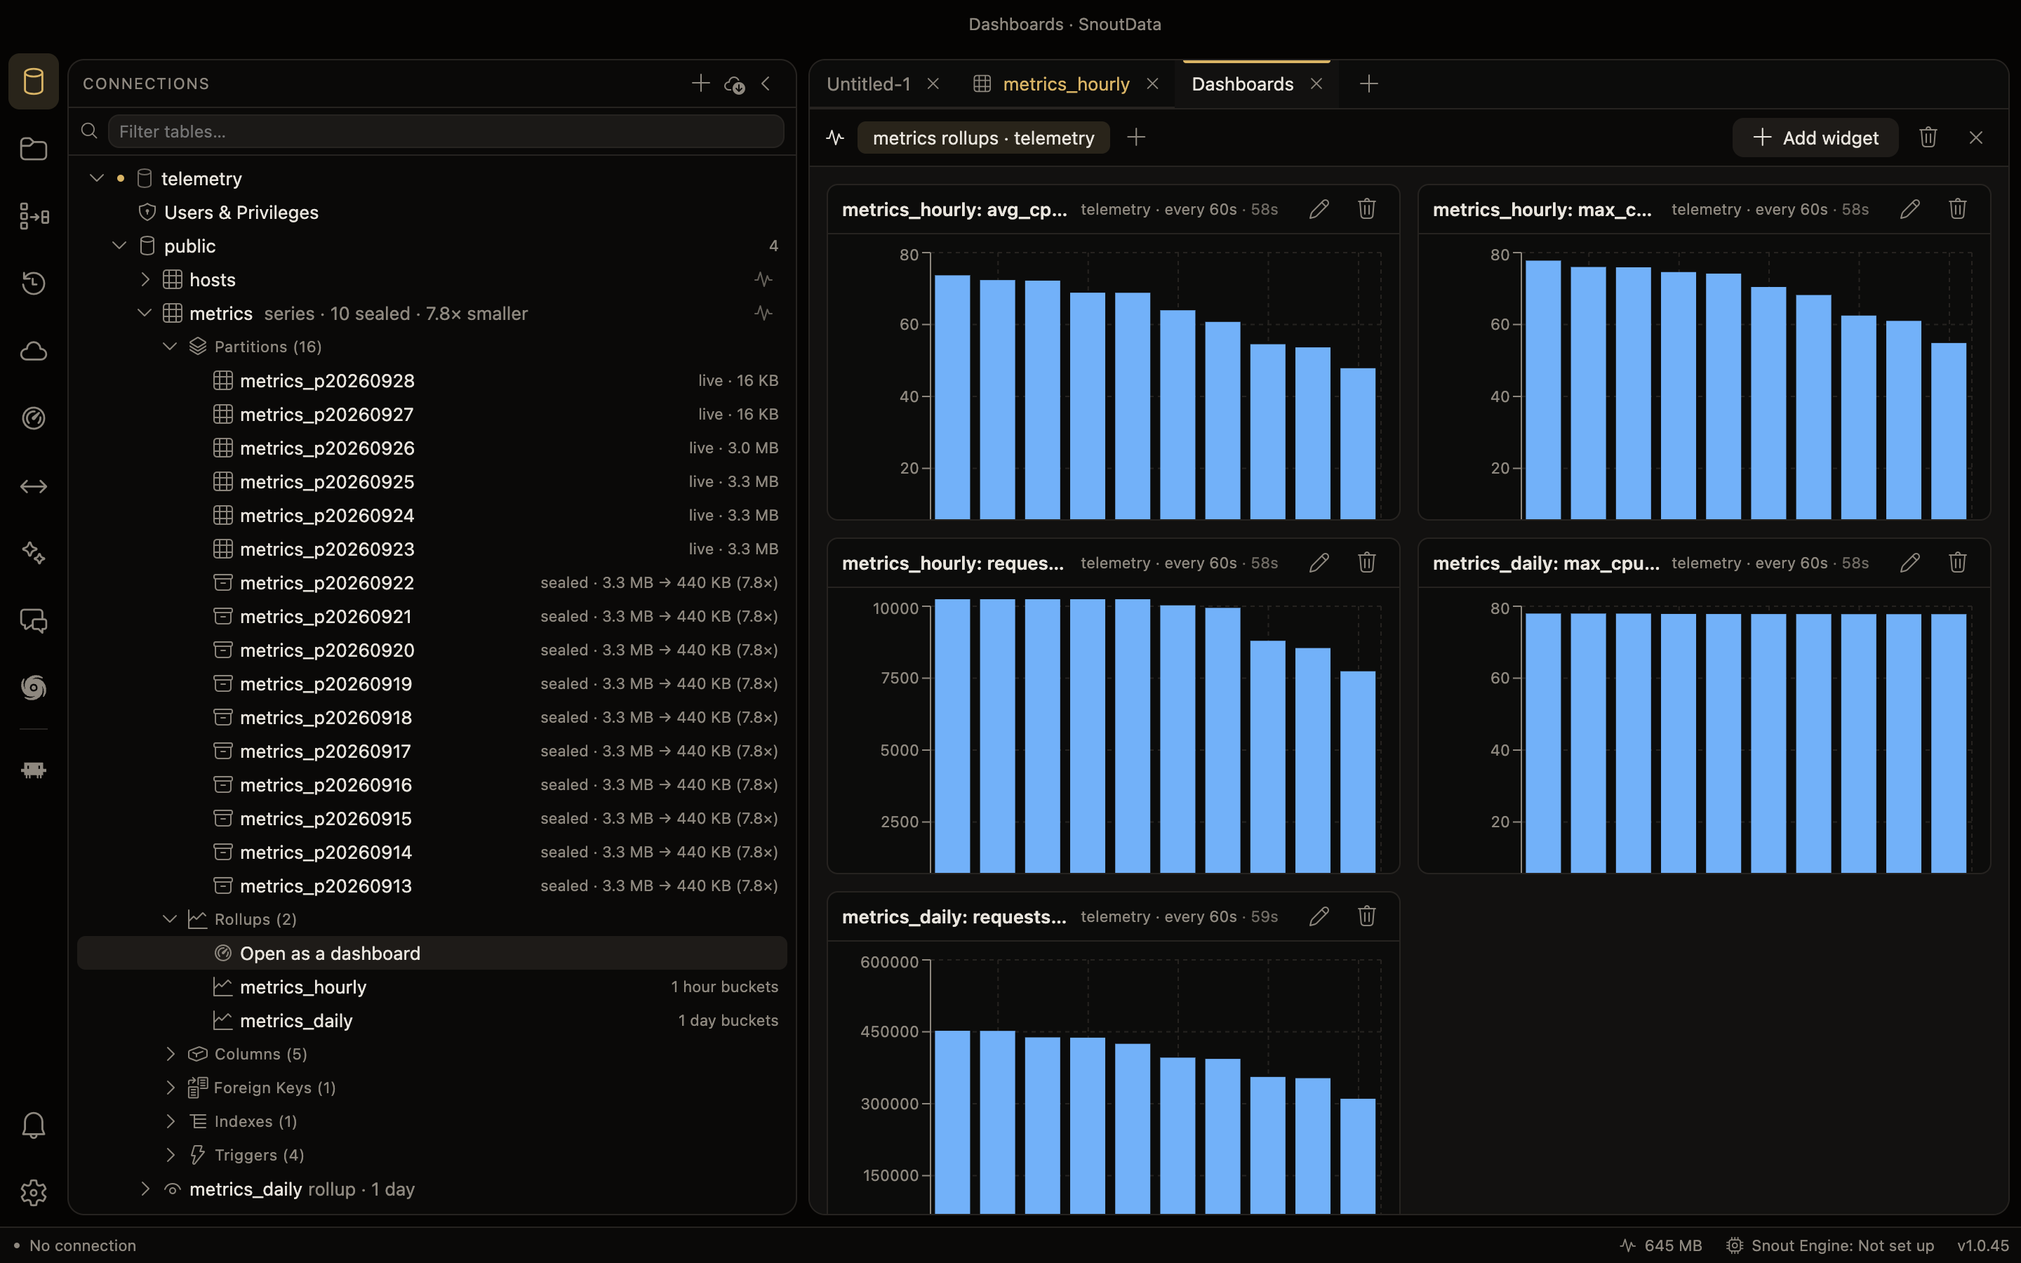The image size is (2021, 1263).
Task: Select the metrics_p20260922 sealed partition
Action: 432,582
